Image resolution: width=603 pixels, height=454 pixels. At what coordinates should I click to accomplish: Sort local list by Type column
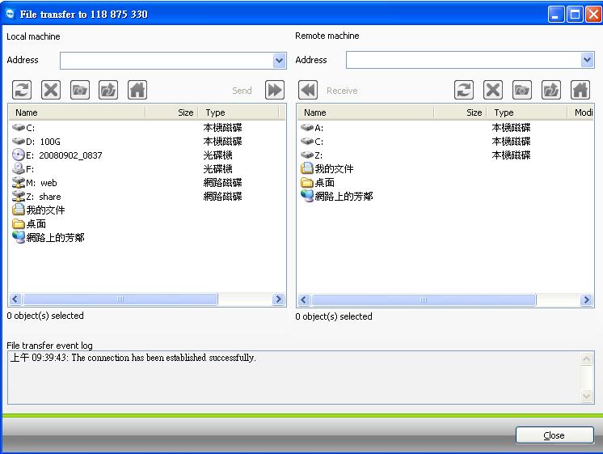238,112
